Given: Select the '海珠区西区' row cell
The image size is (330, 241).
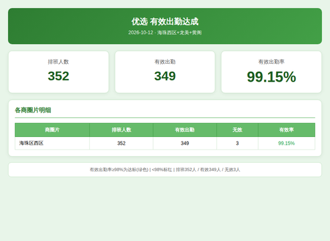Looking at the screenshot, I should tap(52, 144).
